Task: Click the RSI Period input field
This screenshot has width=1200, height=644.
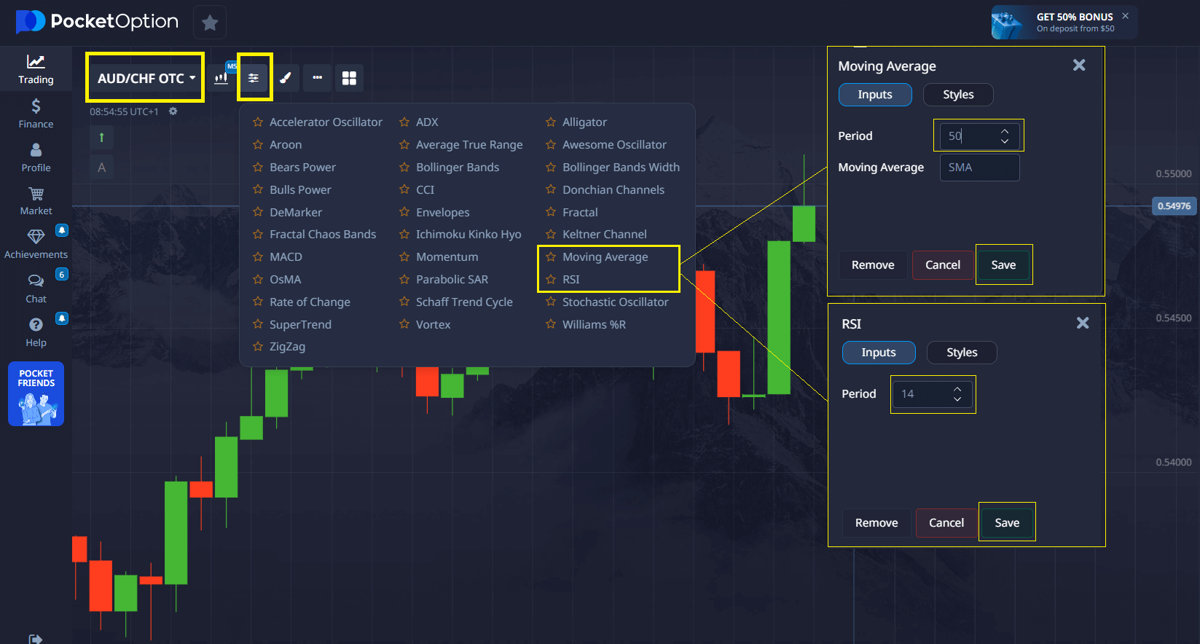Action: 933,394
